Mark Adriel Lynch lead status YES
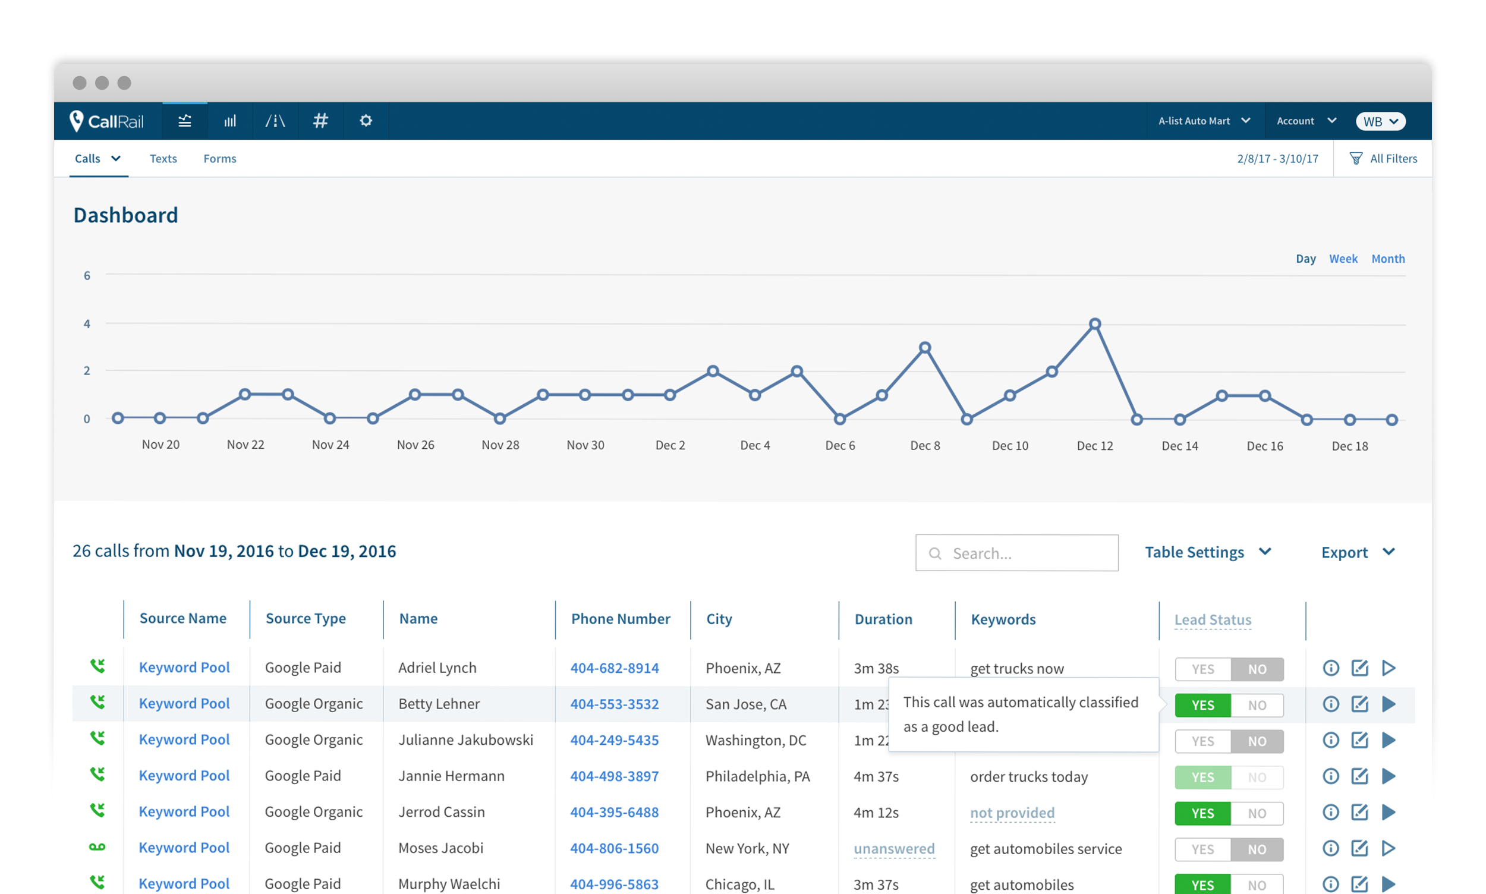 [x=1202, y=669]
